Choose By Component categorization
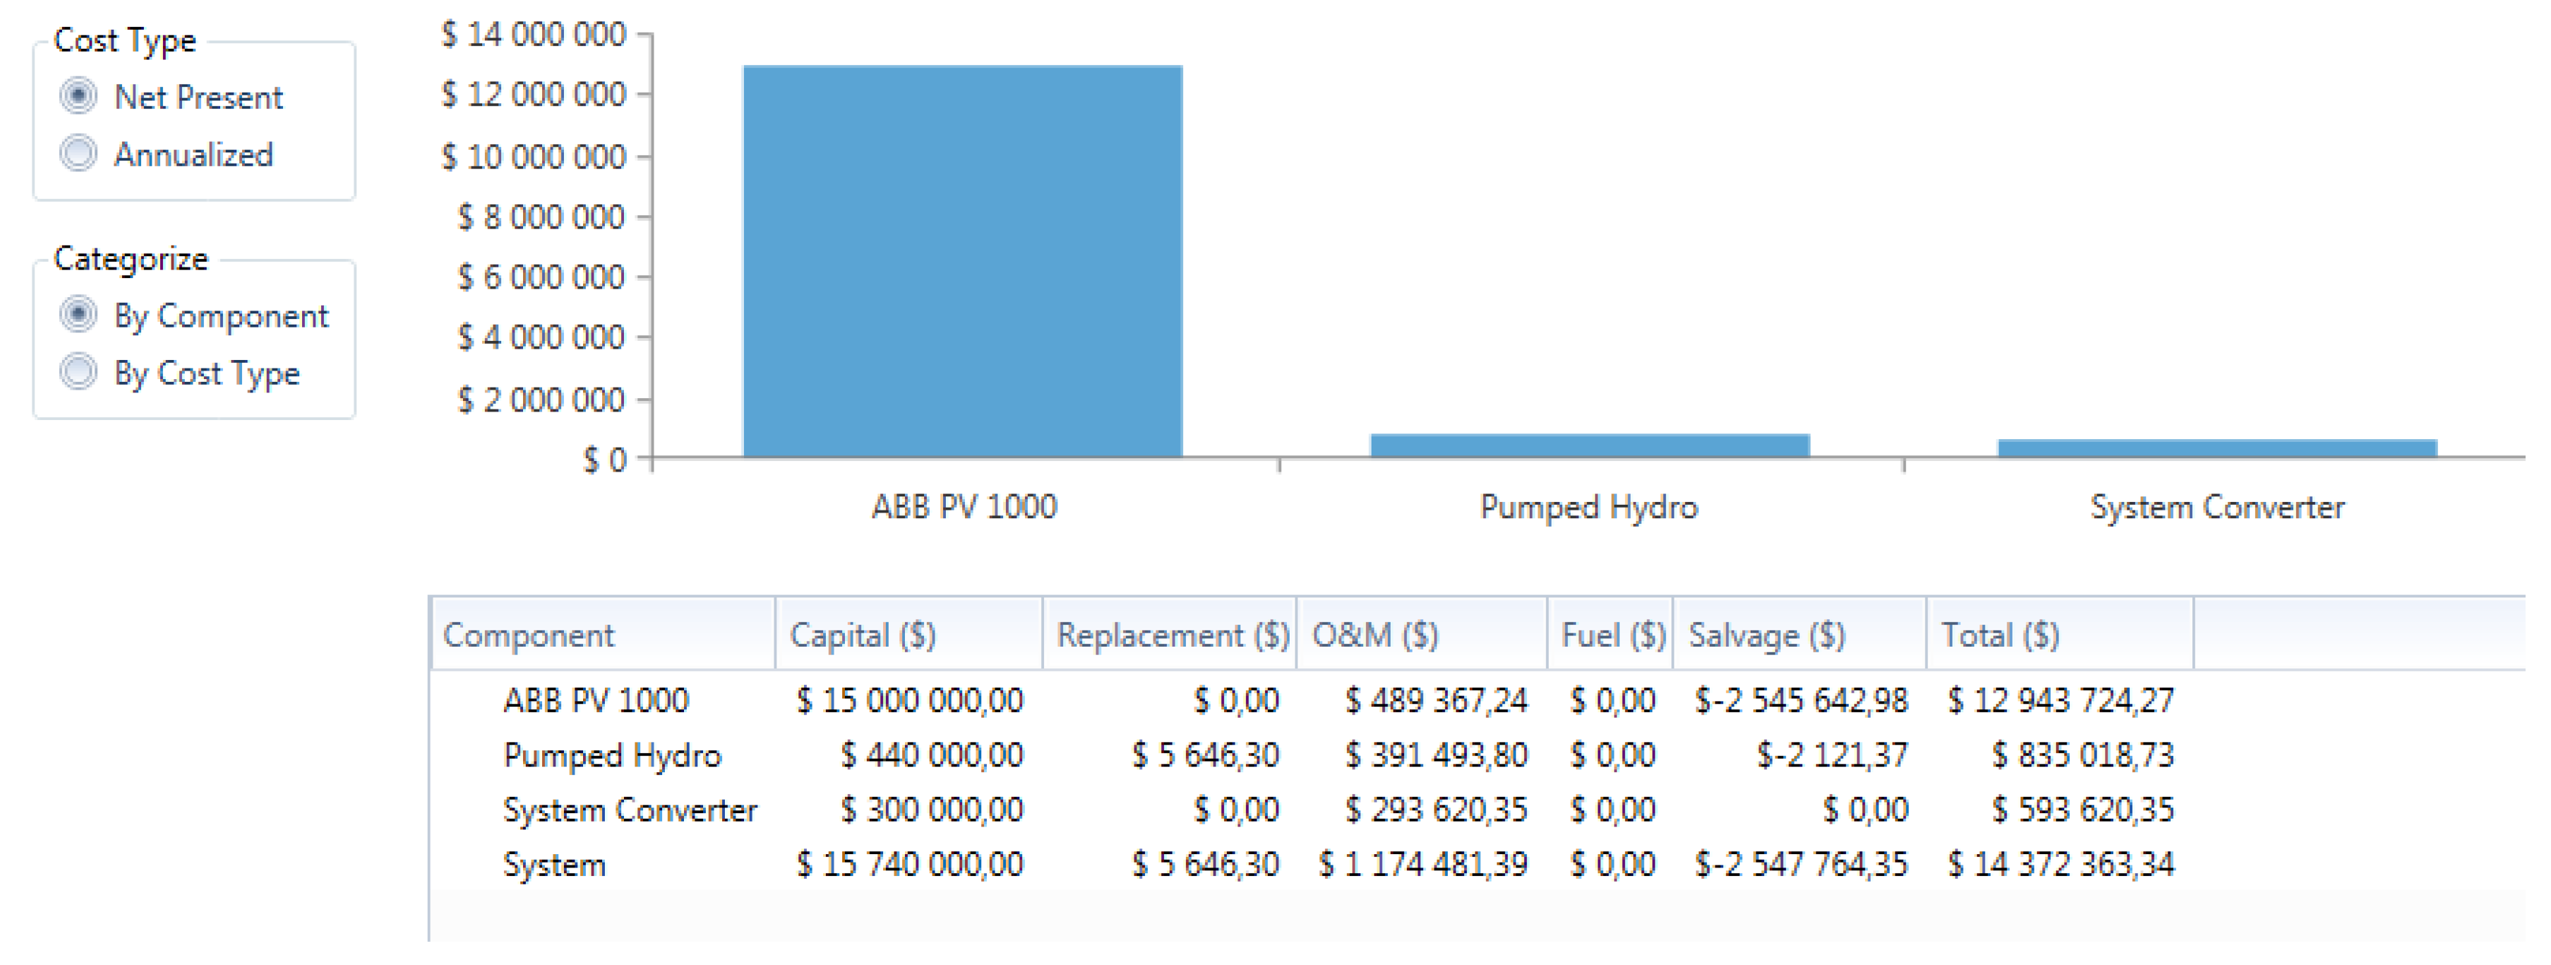This screenshot has width=2551, height=965. [x=78, y=314]
